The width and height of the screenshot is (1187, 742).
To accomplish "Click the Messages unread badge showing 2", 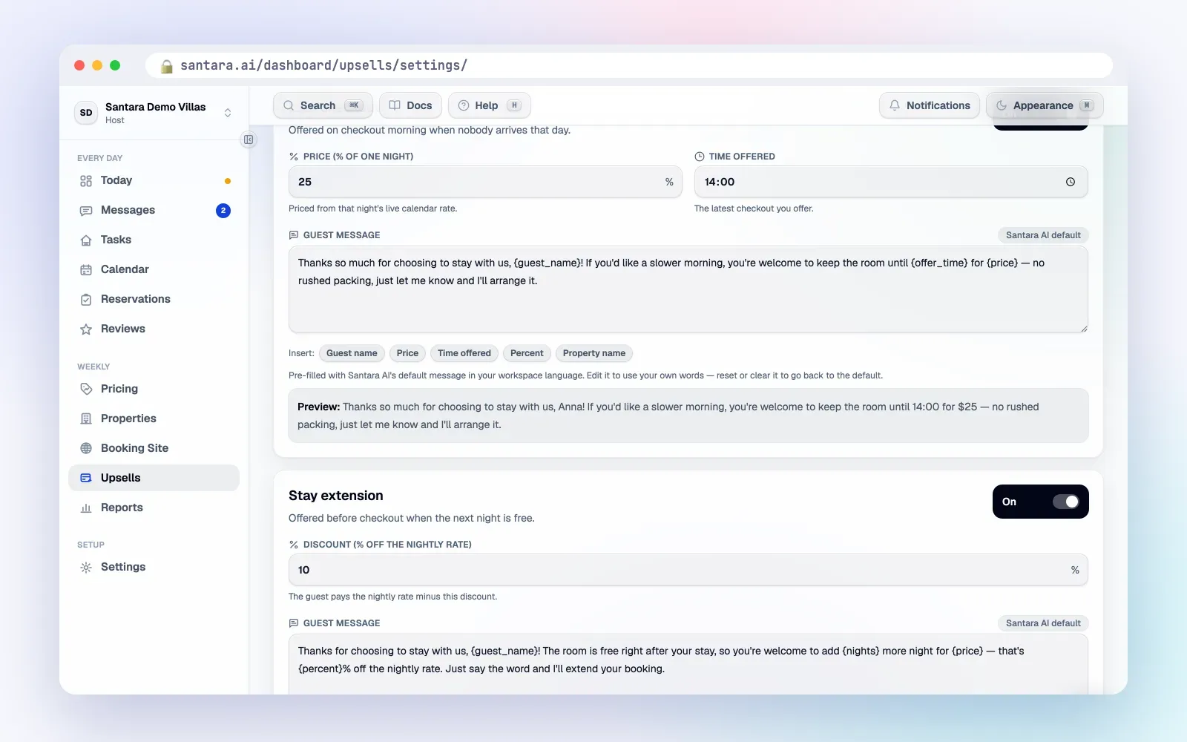I will coord(223,211).
